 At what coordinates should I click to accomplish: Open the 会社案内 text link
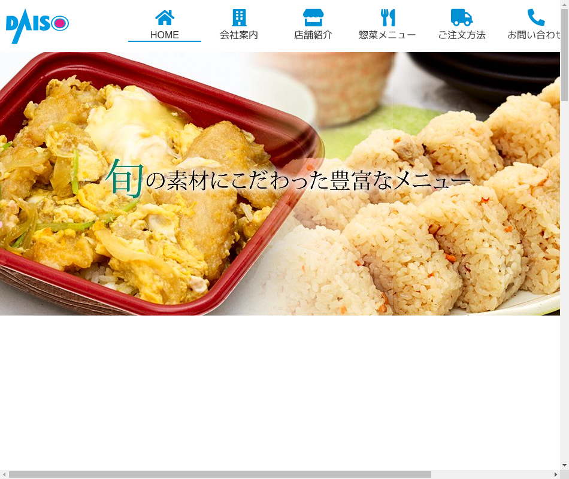click(239, 35)
